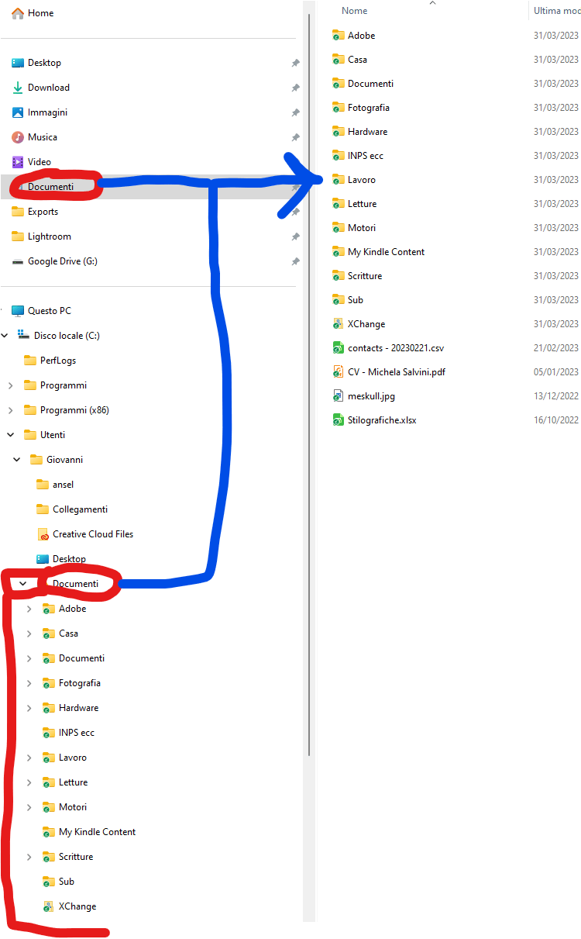Viewport: 581px width, 939px height.
Task: Collapse the Giovanni folder chevron
Action: pos(17,460)
